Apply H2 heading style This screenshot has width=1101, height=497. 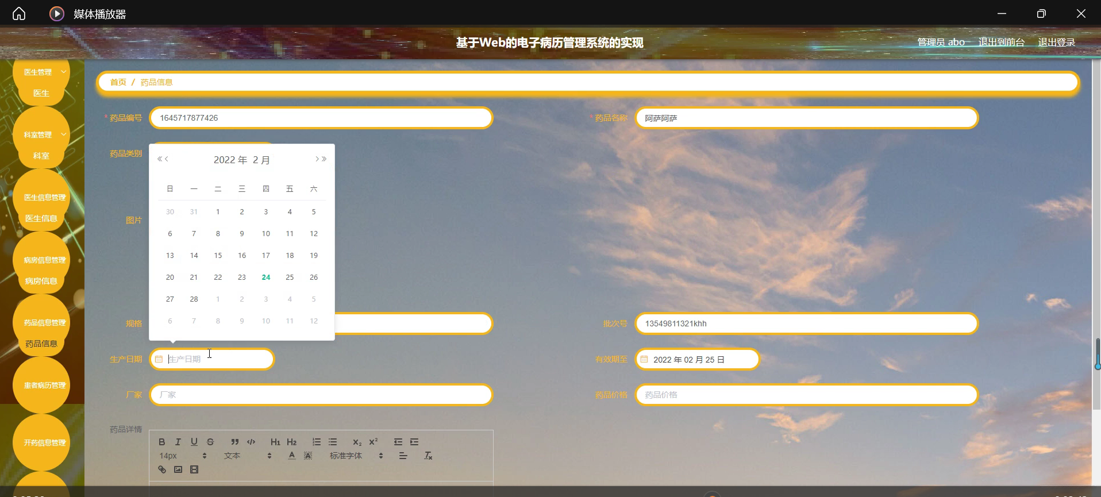pyautogui.click(x=292, y=442)
